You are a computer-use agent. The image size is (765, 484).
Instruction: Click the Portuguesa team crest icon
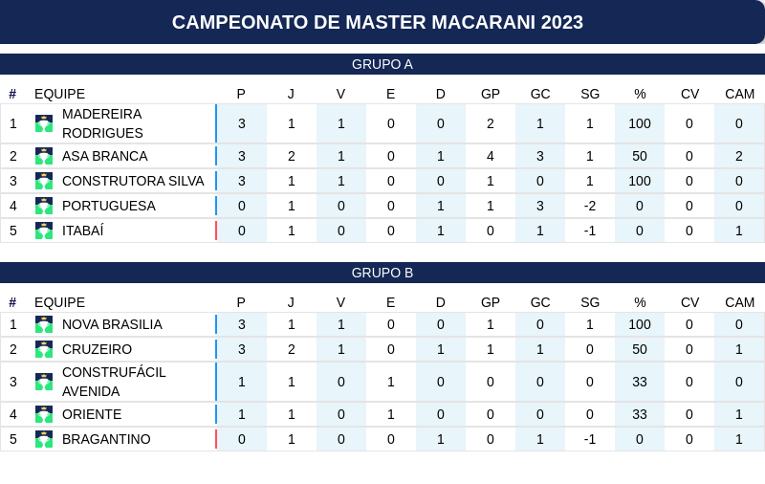coord(44,206)
